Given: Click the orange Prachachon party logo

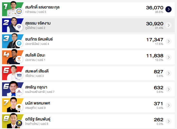Looking at the screenshot, I should pyautogui.click(x=19, y=60).
